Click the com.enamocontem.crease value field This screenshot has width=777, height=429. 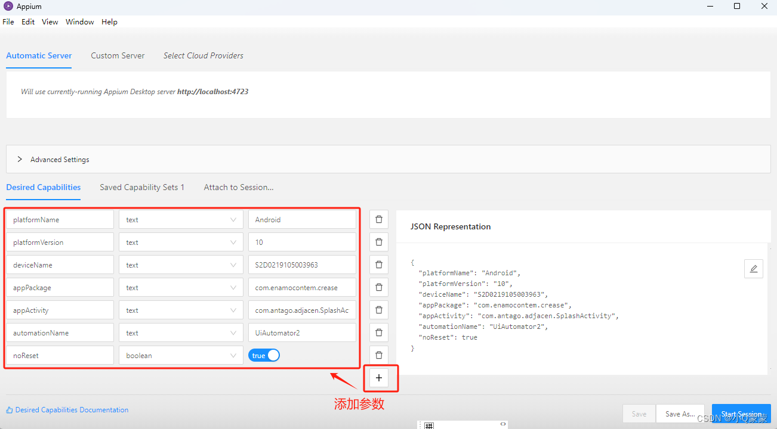pos(302,287)
